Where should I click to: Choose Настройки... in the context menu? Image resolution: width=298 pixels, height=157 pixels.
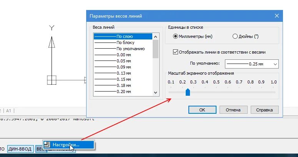click(68, 145)
